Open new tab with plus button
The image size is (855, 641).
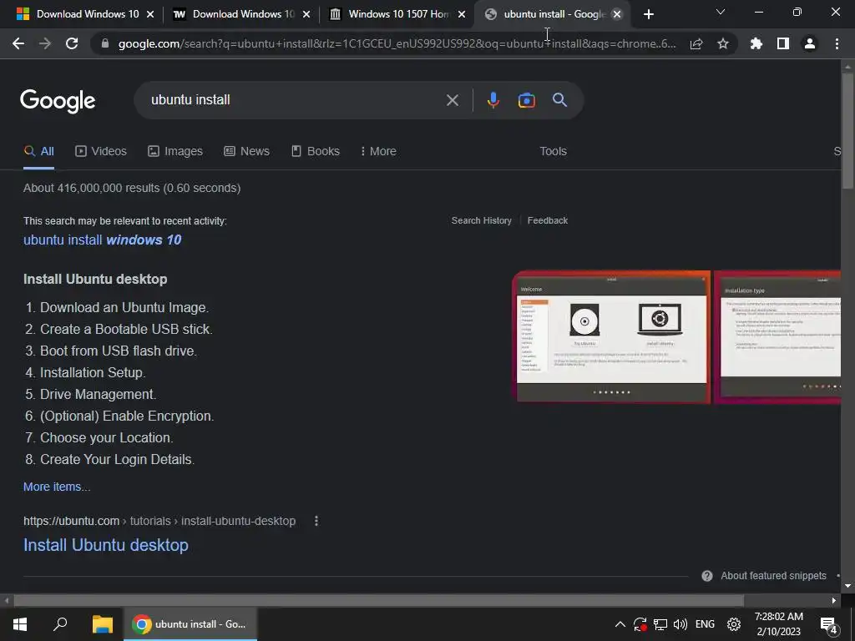pos(648,14)
